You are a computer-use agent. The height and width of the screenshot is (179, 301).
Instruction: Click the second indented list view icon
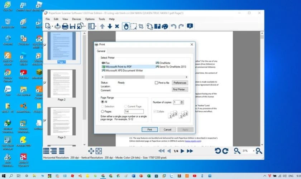coord(54,151)
